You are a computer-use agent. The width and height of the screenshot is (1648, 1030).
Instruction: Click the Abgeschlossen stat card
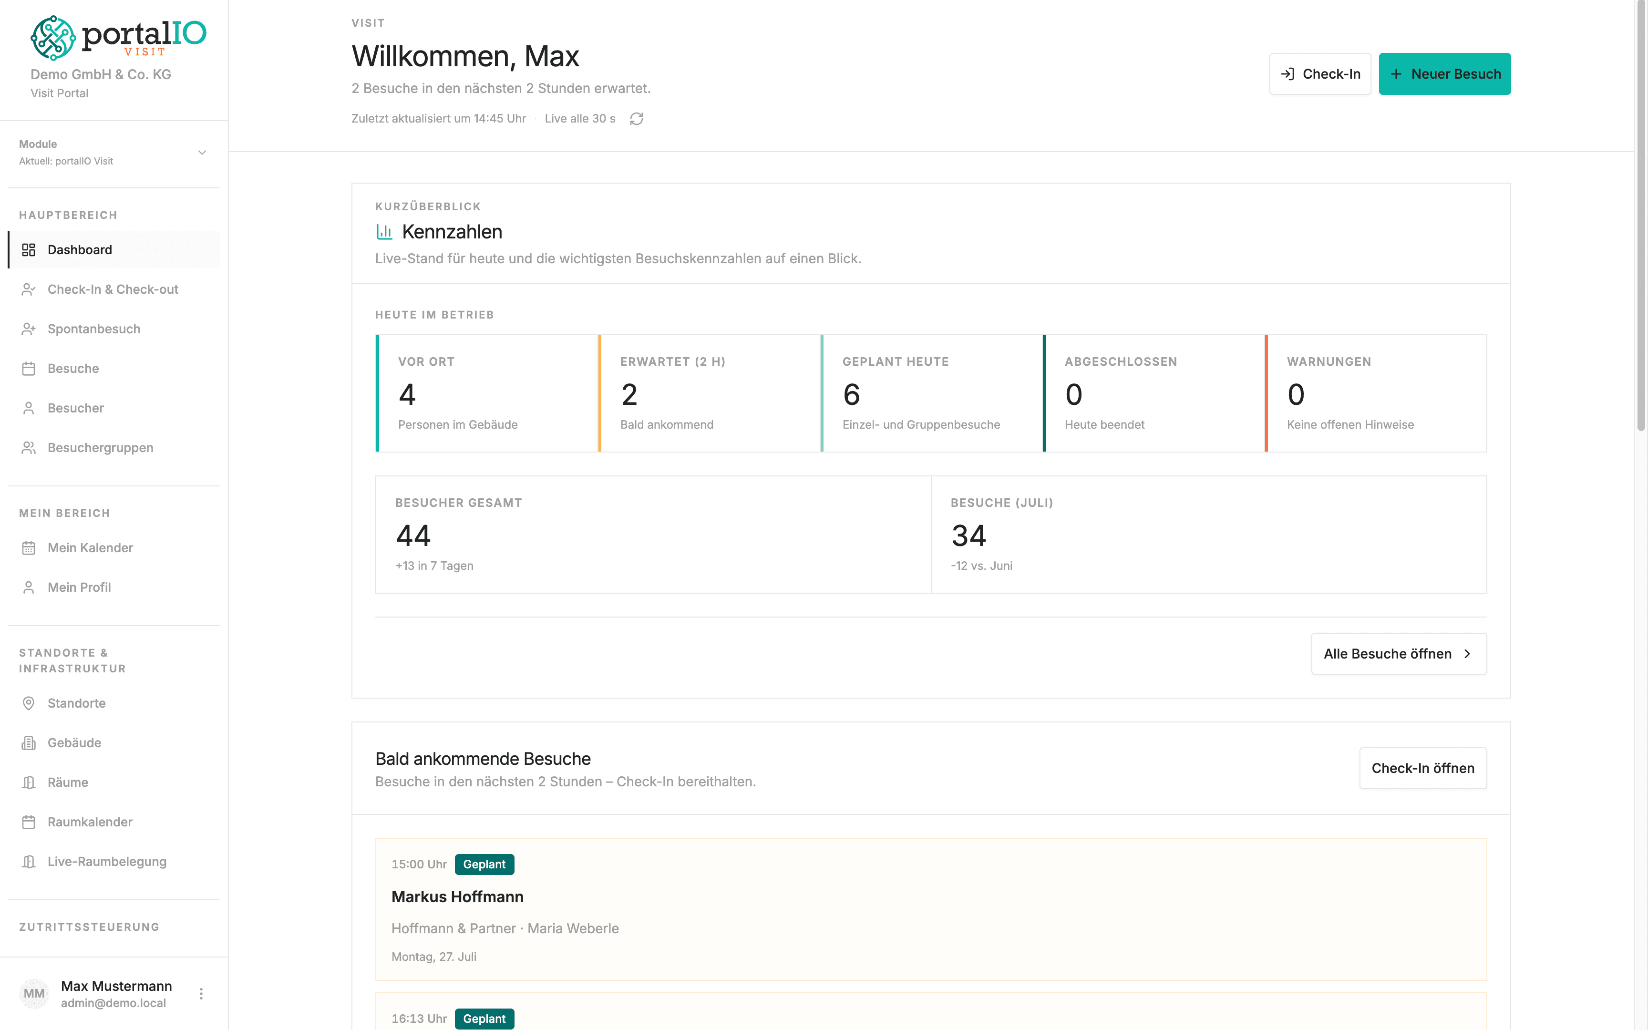pos(1154,393)
